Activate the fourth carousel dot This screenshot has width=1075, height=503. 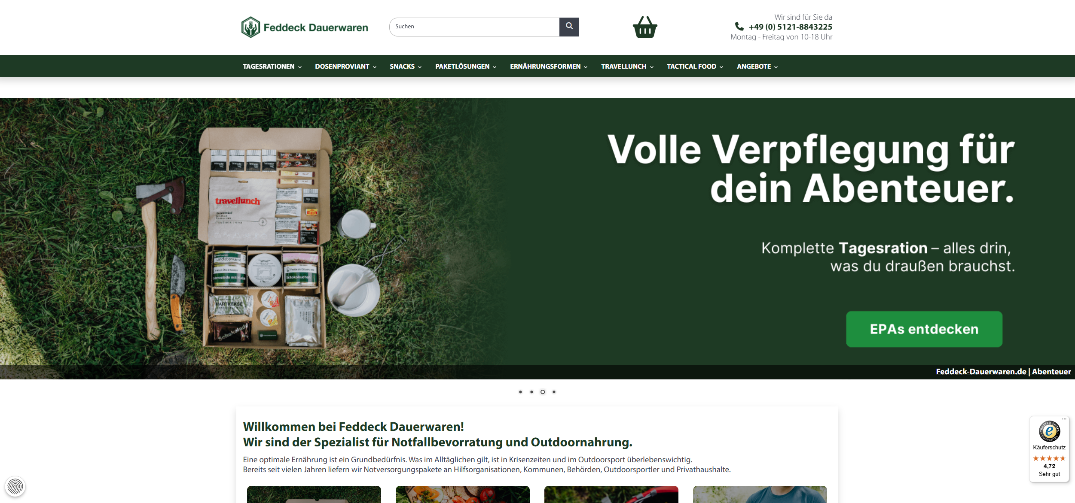click(554, 391)
